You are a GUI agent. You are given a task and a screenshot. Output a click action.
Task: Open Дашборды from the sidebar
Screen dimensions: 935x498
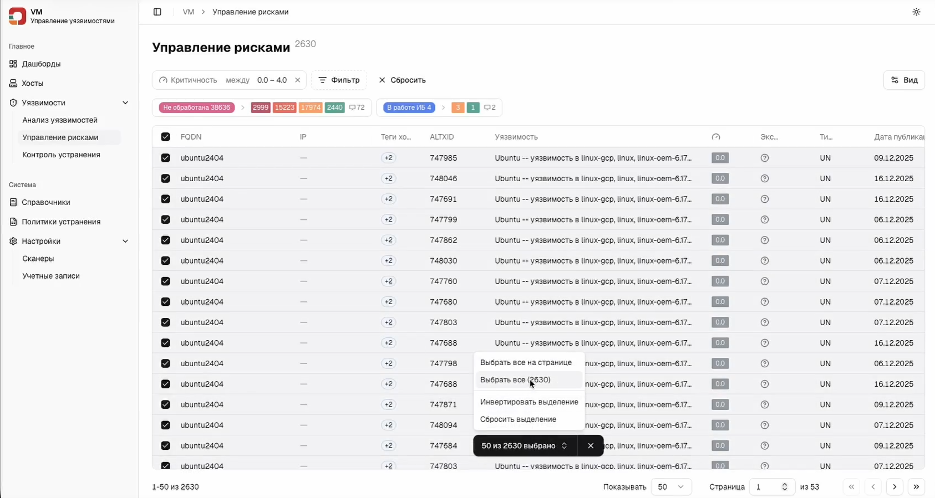[41, 64]
